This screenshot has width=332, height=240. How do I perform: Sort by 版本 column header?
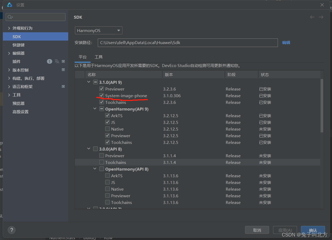[x=193, y=74]
